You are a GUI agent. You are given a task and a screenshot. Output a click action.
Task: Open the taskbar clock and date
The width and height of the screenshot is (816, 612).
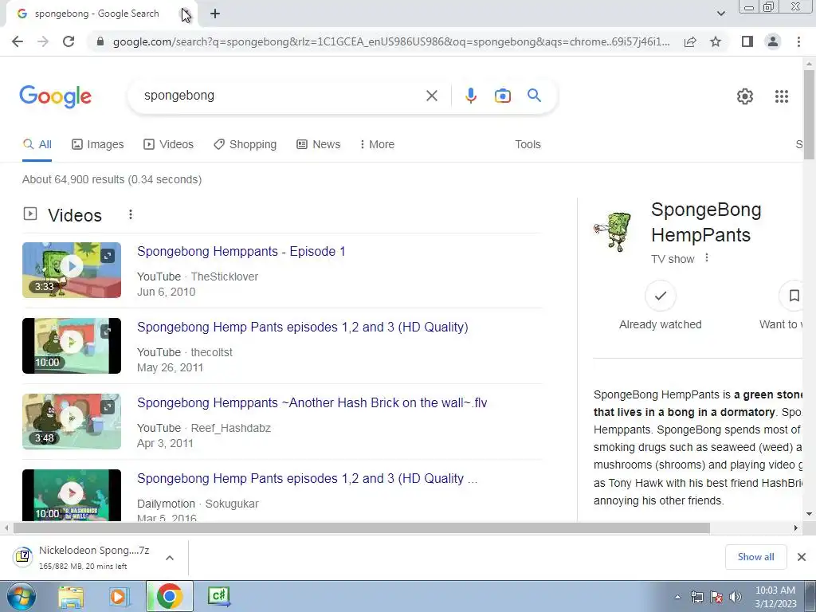(775, 597)
